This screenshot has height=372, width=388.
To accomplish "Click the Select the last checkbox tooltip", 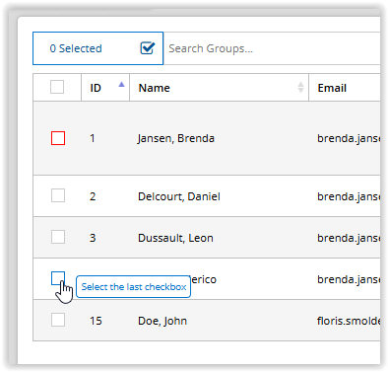I will pos(133,287).
